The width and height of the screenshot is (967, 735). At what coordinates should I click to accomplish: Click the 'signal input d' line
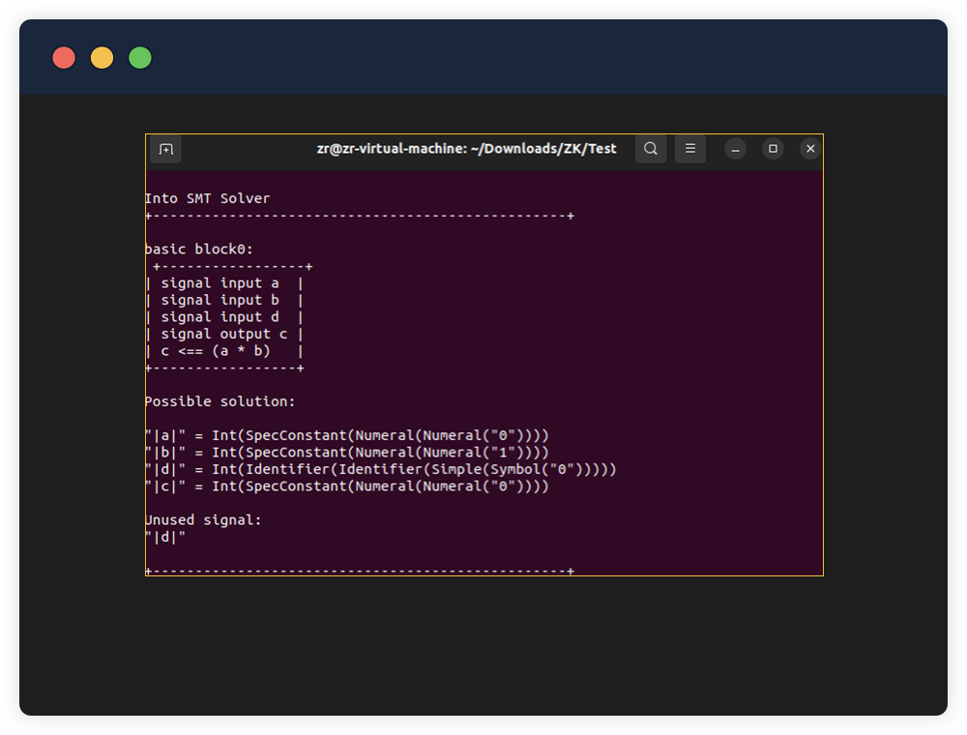point(220,317)
